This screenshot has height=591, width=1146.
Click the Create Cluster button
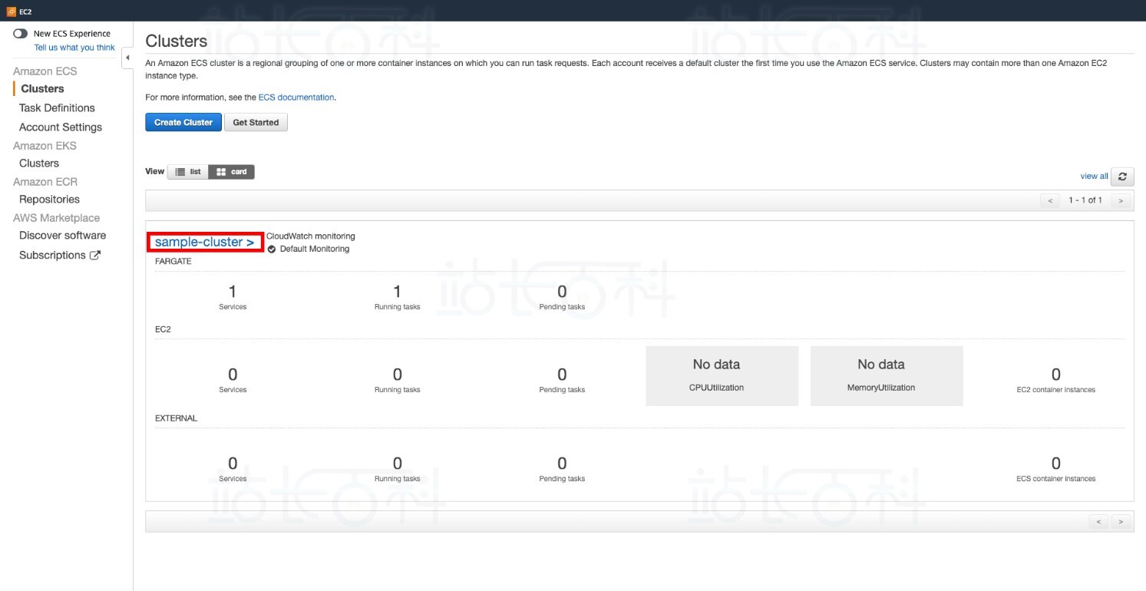[x=183, y=123]
